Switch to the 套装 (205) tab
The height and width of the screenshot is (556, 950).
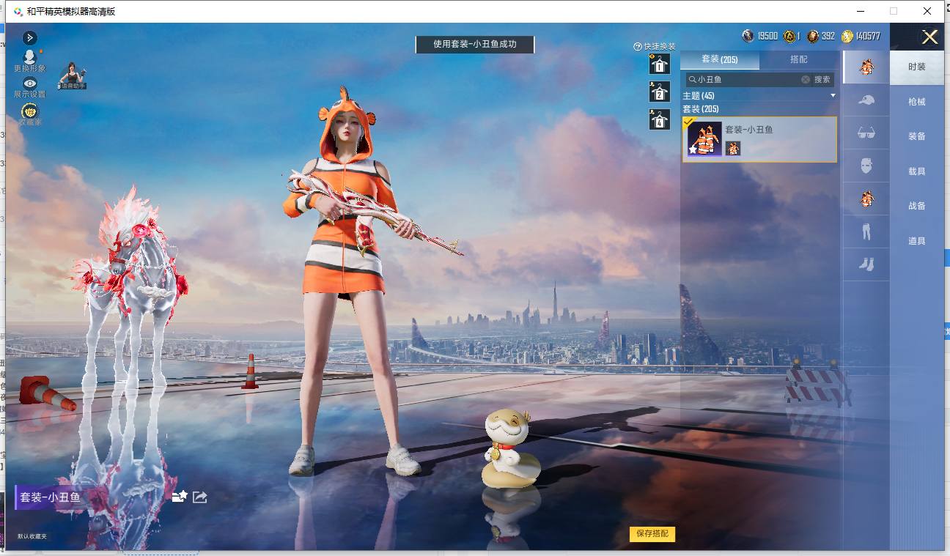(720, 59)
